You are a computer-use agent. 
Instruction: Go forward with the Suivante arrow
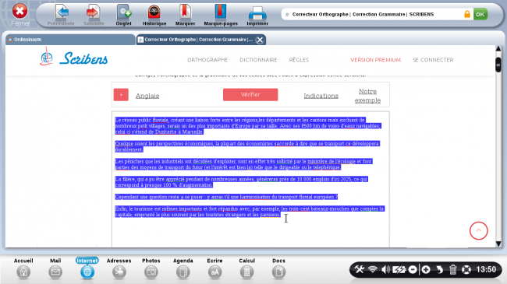(x=94, y=12)
